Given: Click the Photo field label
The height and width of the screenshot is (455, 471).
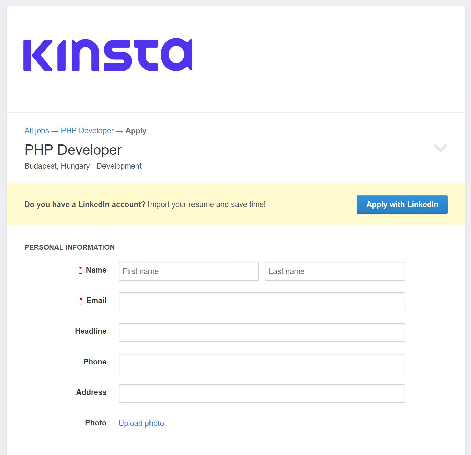Looking at the screenshot, I should click(96, 423).
